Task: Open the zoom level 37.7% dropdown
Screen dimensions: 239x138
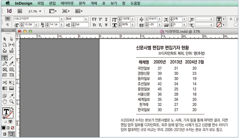Action: pos(40,11)
